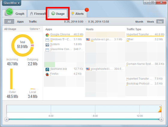Click the Incoming 49.7 Mb value
The height and width of the screenshot is (127, 168).
tap(12, 64)
